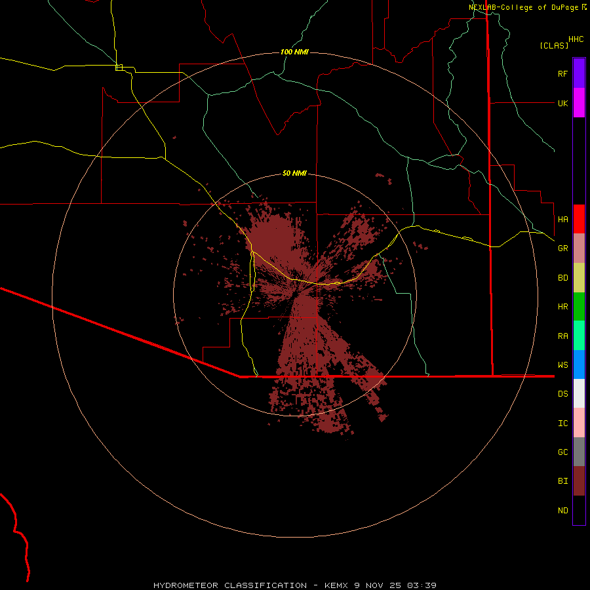This screenshot has width=590, height=590.
Task: Click the purple RF color swatch
Action: (579, 73)
